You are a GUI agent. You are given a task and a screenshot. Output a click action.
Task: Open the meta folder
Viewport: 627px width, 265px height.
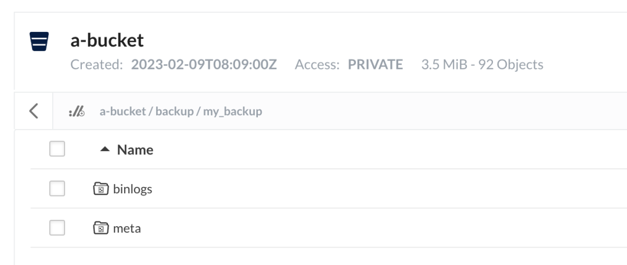(x=127, y=228)
